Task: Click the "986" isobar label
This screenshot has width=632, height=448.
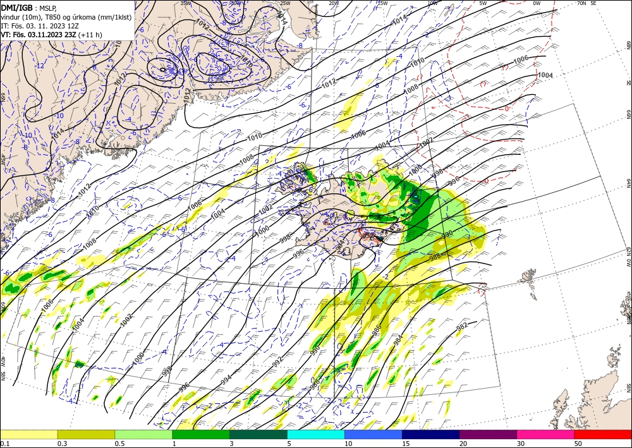Action: [x=377, y=330]
